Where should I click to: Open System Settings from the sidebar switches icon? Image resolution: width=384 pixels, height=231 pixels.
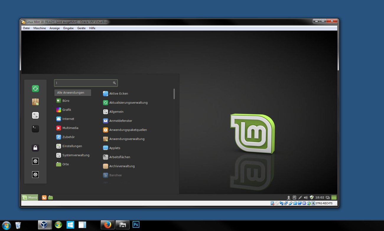35,115
